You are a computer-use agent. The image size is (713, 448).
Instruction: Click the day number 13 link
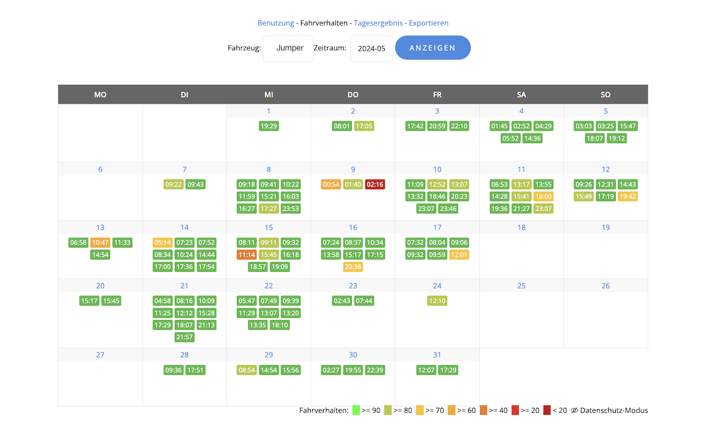(x=100, y=228)
